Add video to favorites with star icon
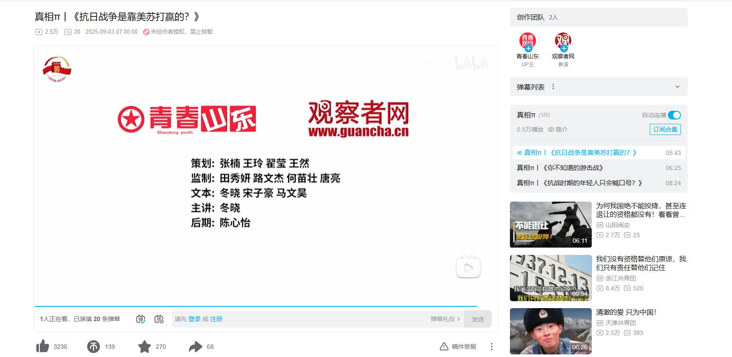 145,347
